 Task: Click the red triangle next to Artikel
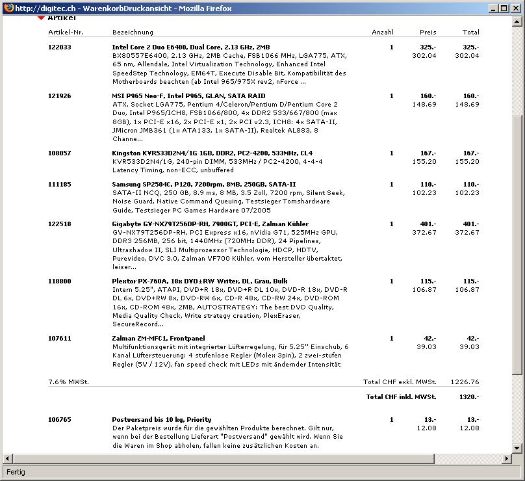point(41,19)
